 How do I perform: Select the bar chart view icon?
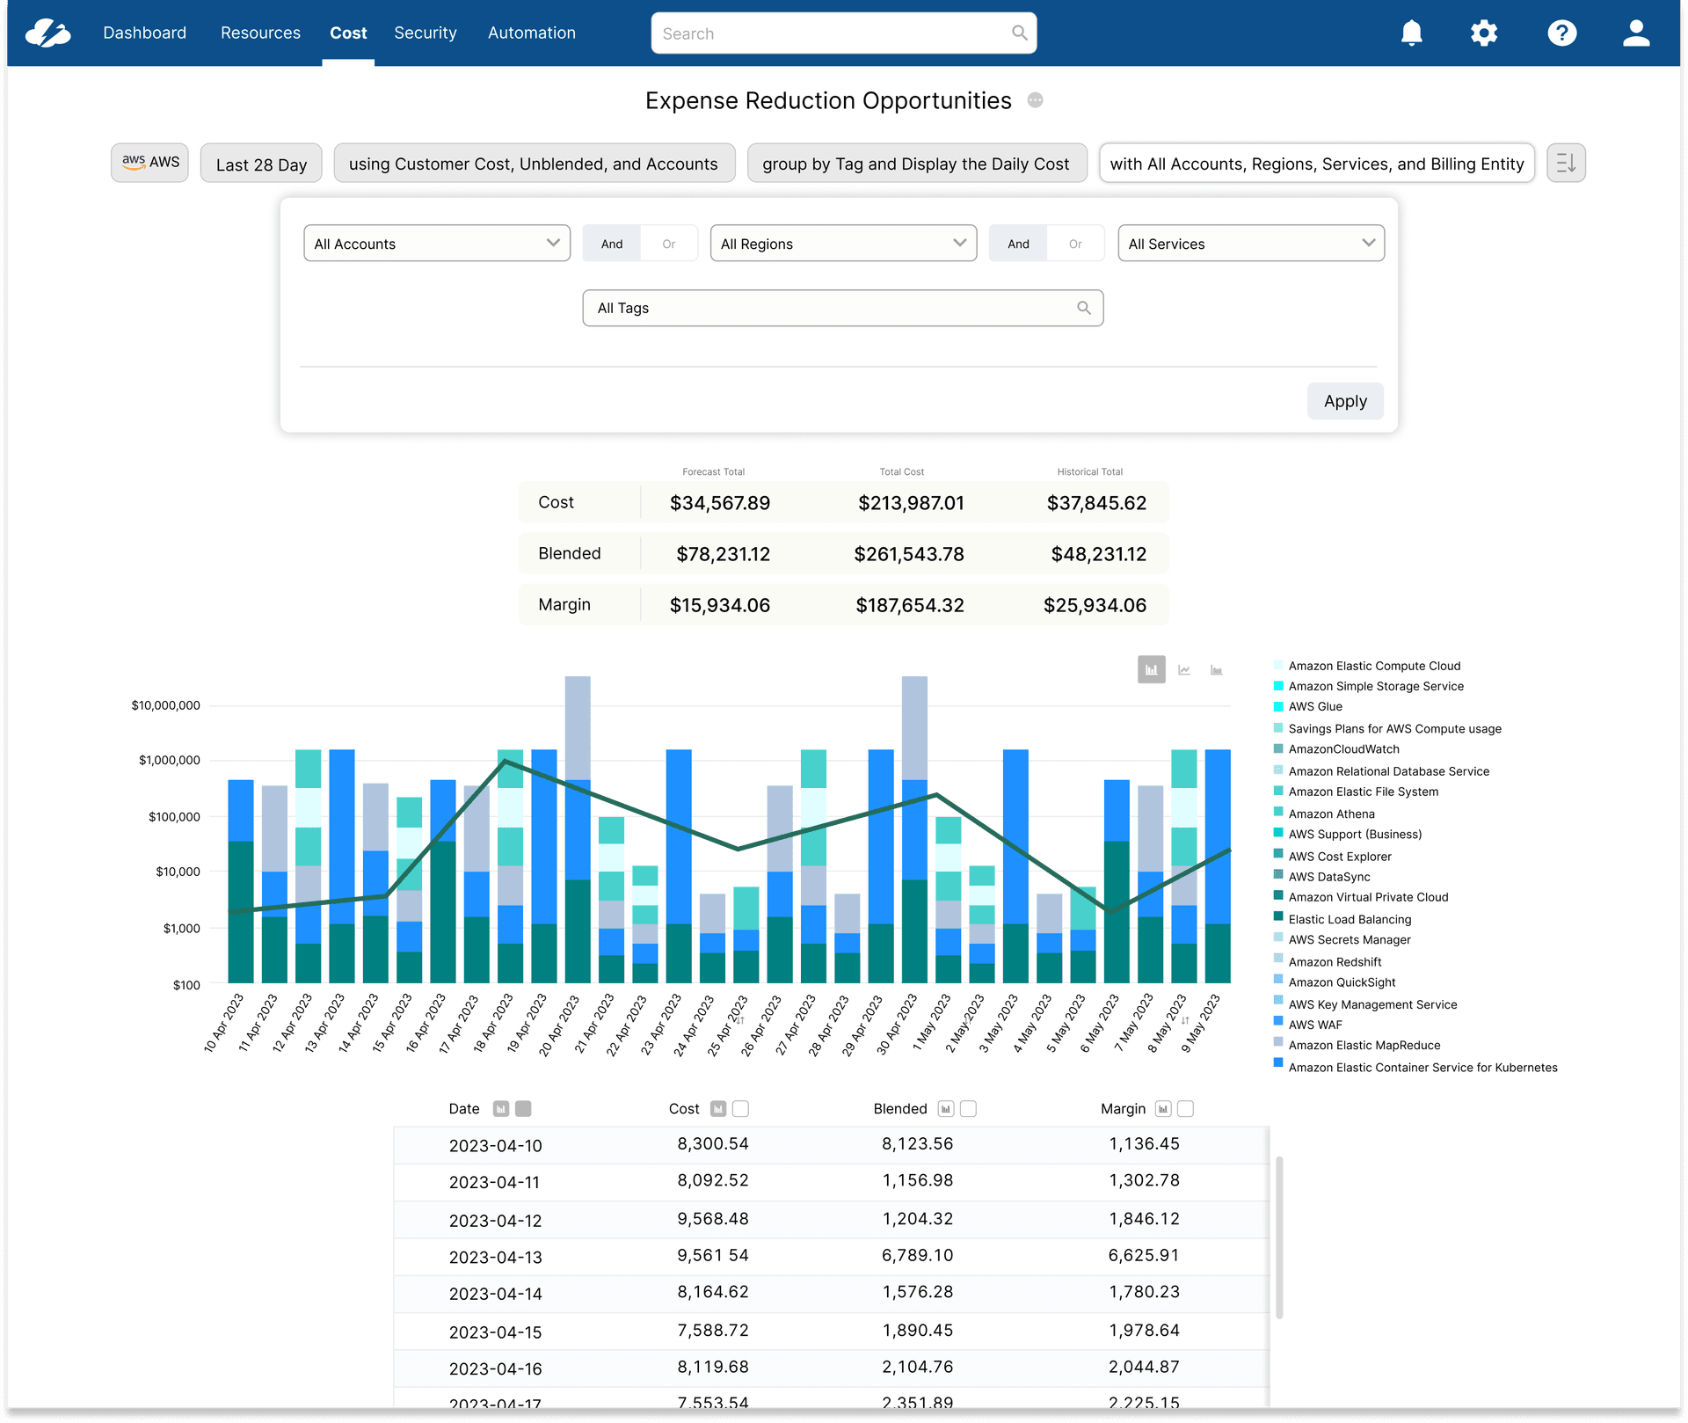1151,670
